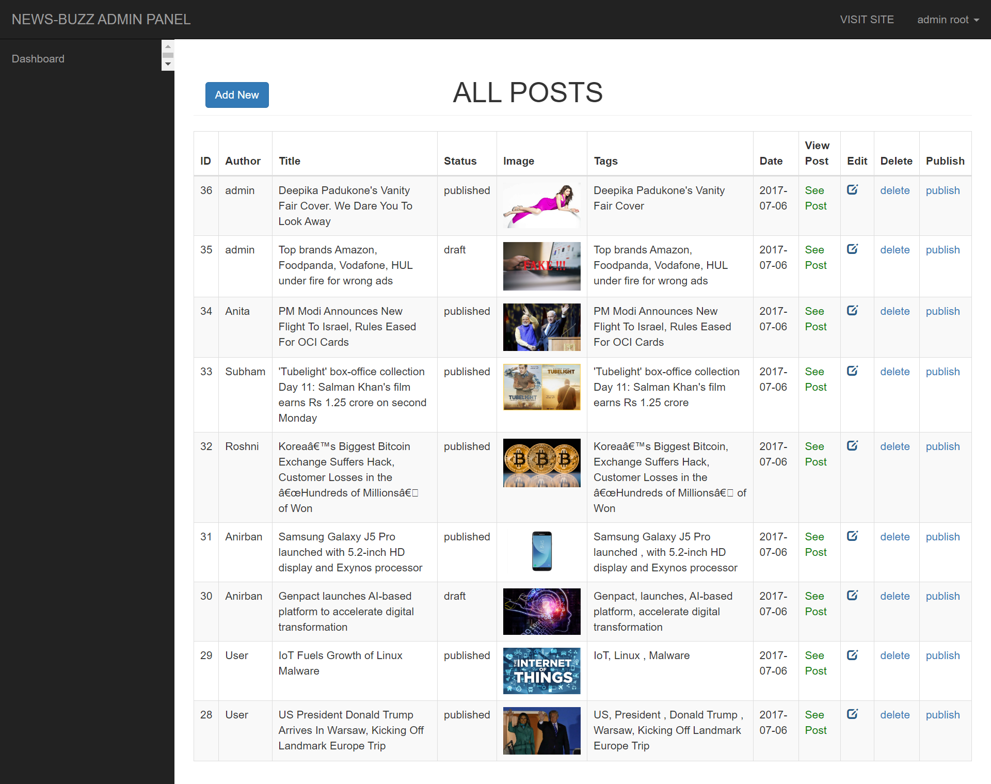
Task: Publish PM Modi post 34
Action: tap(942, 311)
